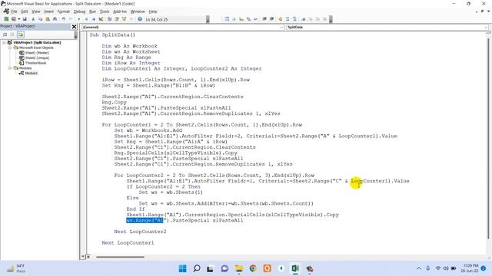Screen dimensions: 492x276
Task: Open the Insert UserForm dropdown arrow
Action: pos(19,19)
